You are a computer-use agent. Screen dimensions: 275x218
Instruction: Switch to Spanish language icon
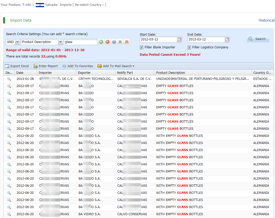coord(127,42)
